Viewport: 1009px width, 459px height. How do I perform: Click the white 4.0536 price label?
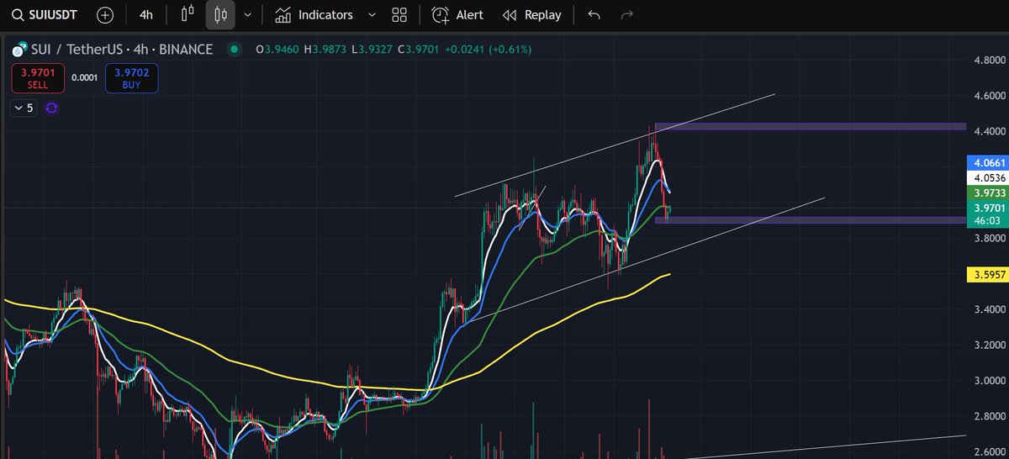pyautogui.click(x=986, y=177)
